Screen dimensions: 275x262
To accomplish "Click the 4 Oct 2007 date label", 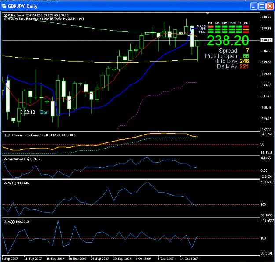I will coord(143,258).
